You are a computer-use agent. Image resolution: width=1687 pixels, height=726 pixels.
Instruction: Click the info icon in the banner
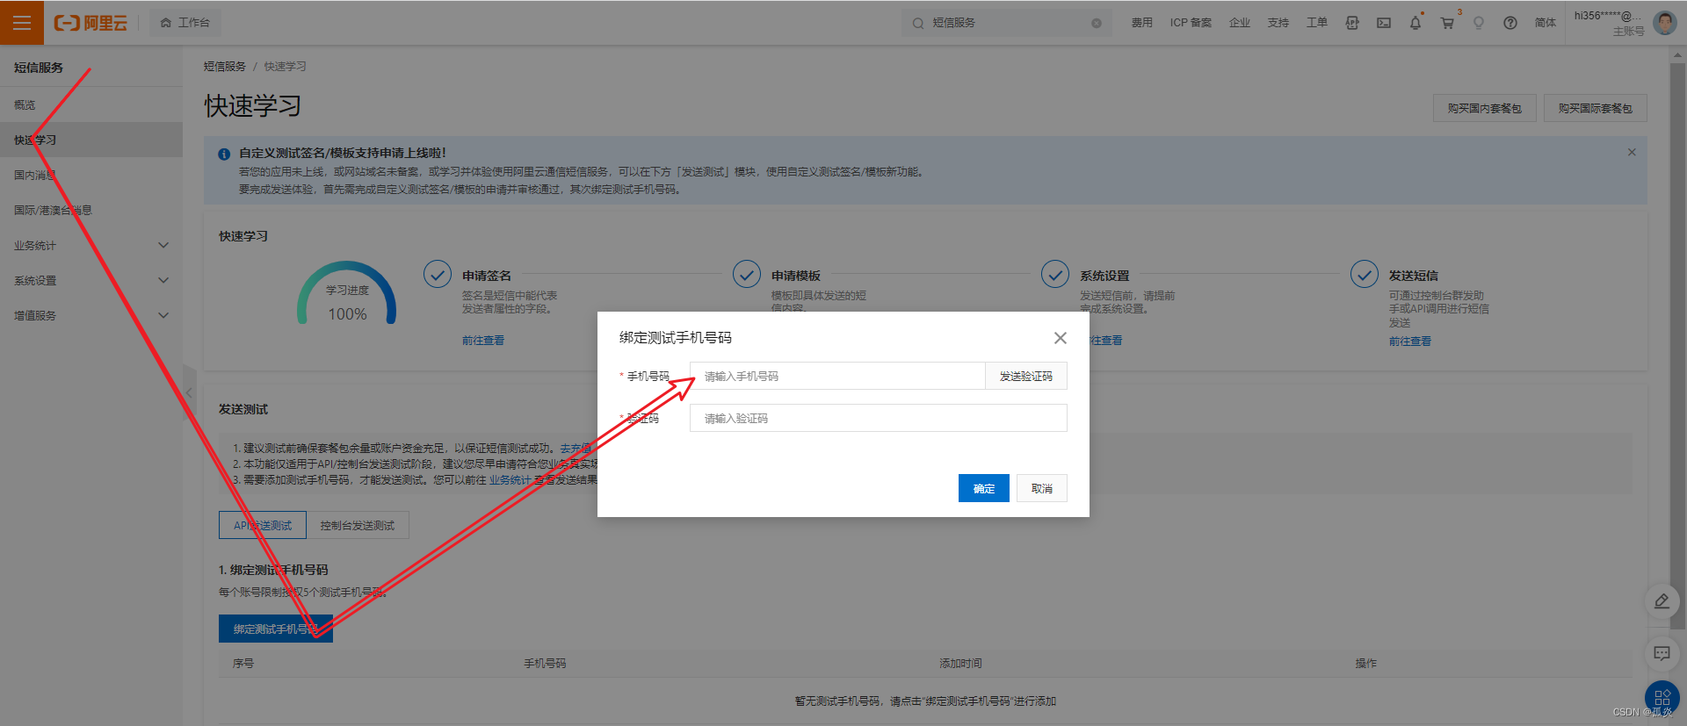pyautogui.click(x=224, y=154)
